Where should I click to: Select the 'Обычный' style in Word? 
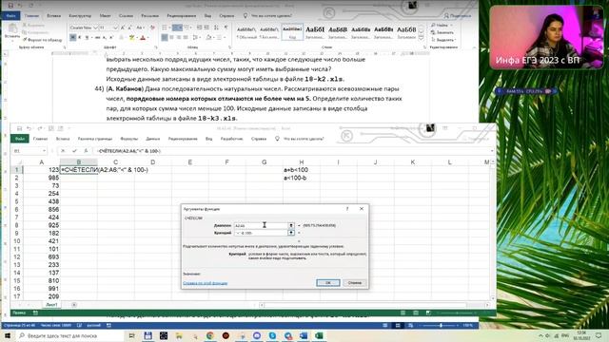(246, 32)
